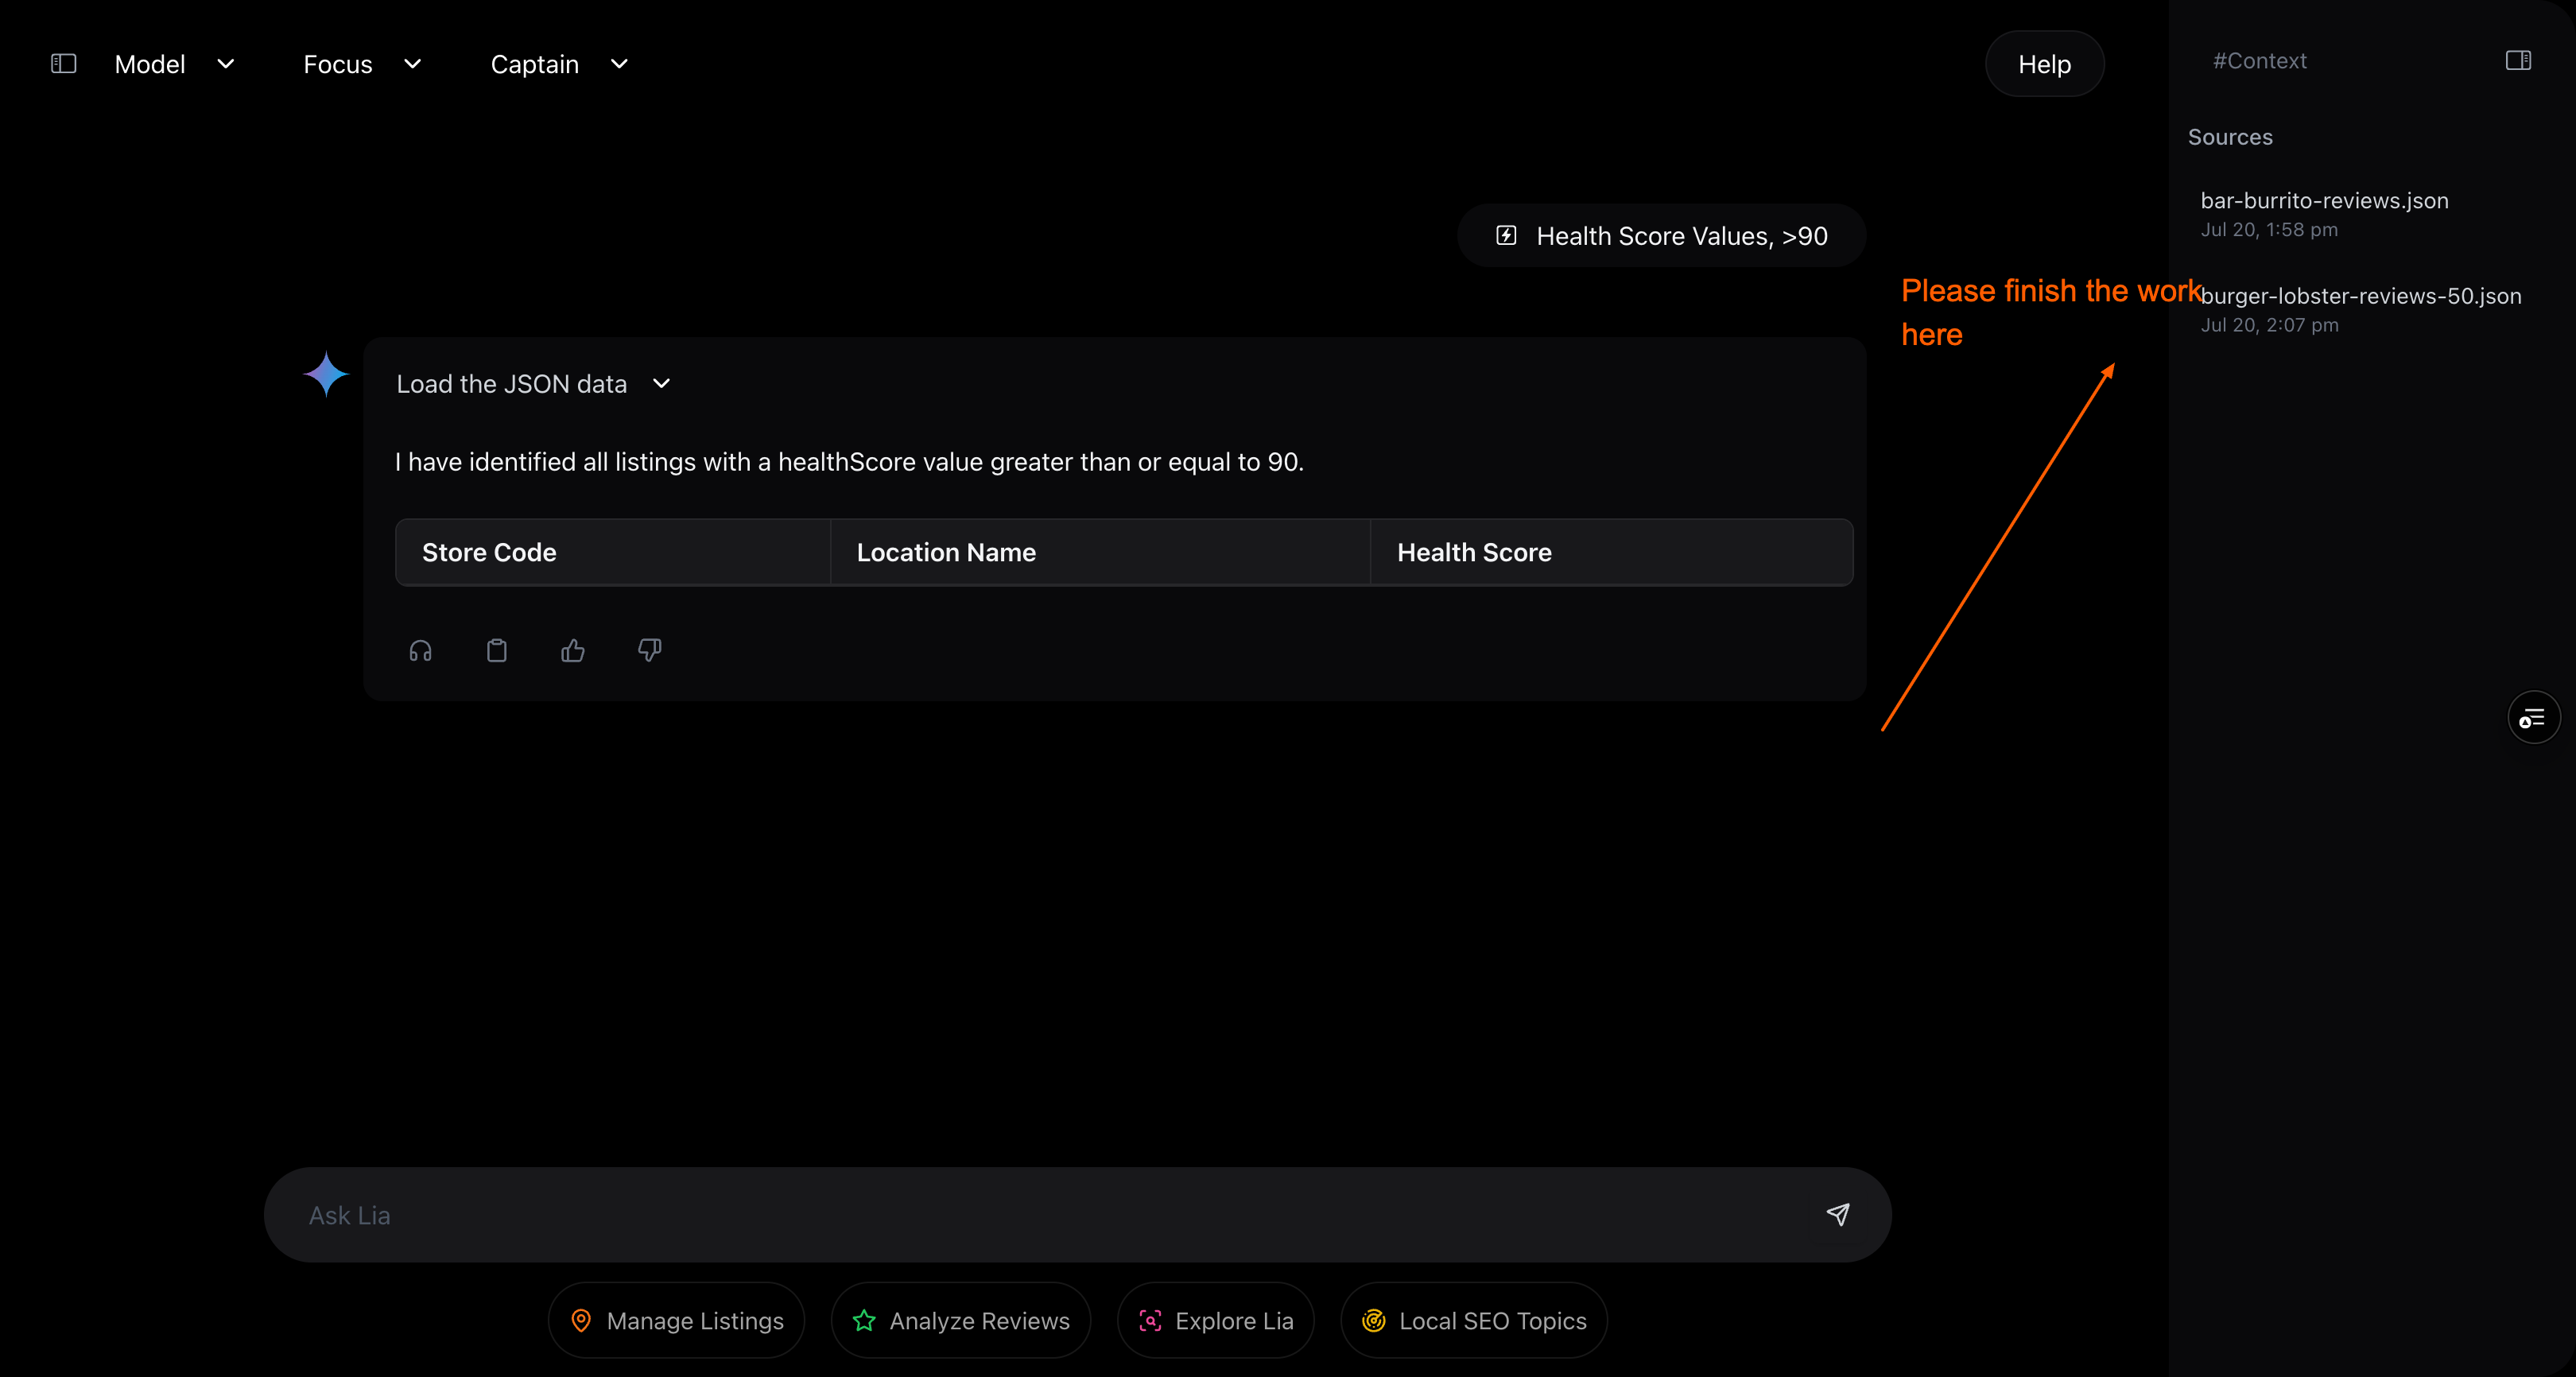Give the response a thumbs down
Viewport: 2576px width, 1377px height.
coord(650,651)
